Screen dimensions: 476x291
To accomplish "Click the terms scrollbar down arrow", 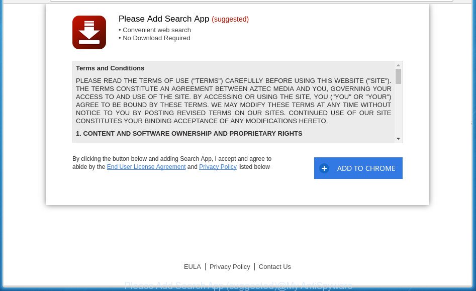I will [398, 139].
